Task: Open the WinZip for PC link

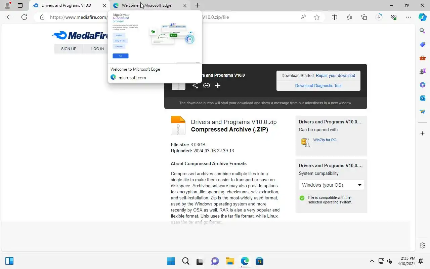Action: 325,140
